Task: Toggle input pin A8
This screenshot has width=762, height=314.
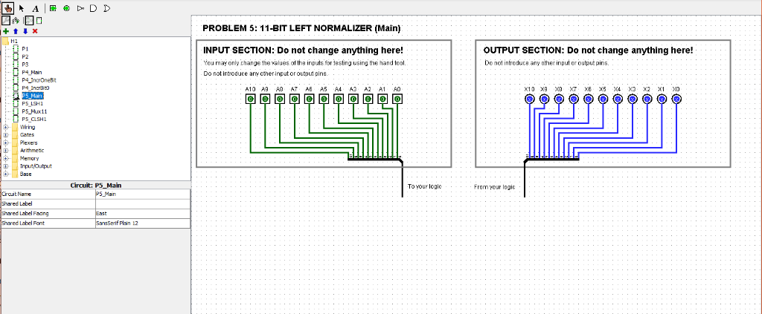Action: tap(280, 99)
